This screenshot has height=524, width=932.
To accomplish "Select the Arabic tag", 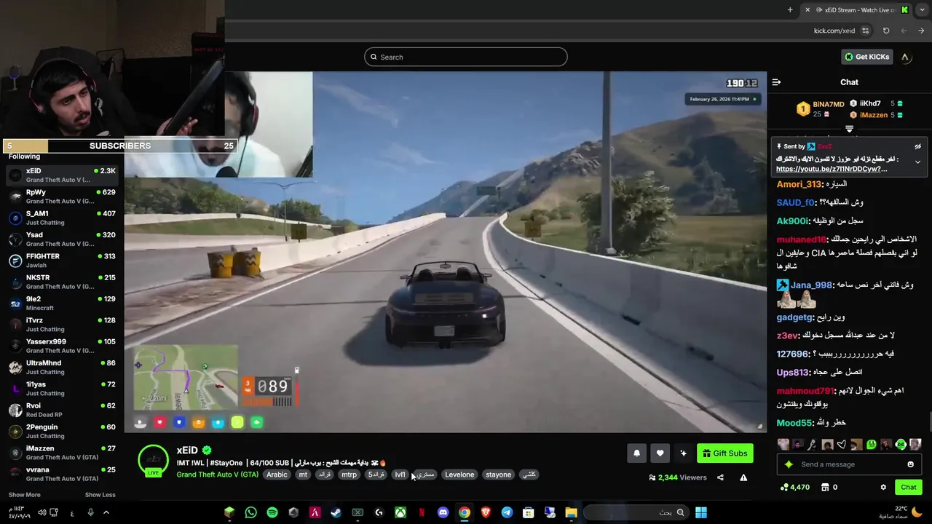I will 277,475.
